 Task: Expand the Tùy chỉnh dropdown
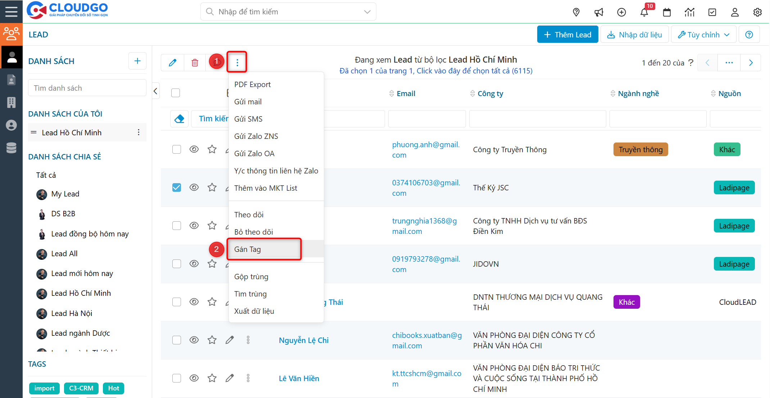pyautogui.click(x=703, y=35)
